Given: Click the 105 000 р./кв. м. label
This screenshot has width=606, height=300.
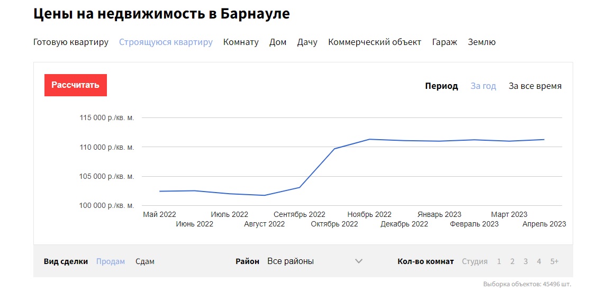Looking at the screenshot, I should pyautogui.click(x=107, y=177).
